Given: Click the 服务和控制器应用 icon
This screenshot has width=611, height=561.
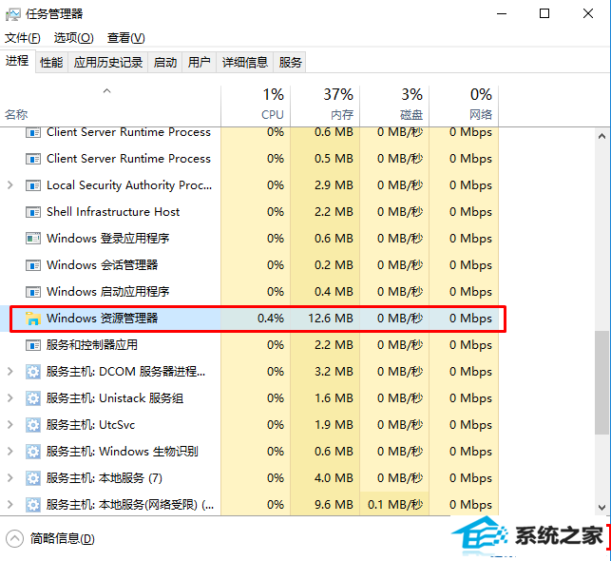Looking at the screenshot, I should (x=33, y=345).
